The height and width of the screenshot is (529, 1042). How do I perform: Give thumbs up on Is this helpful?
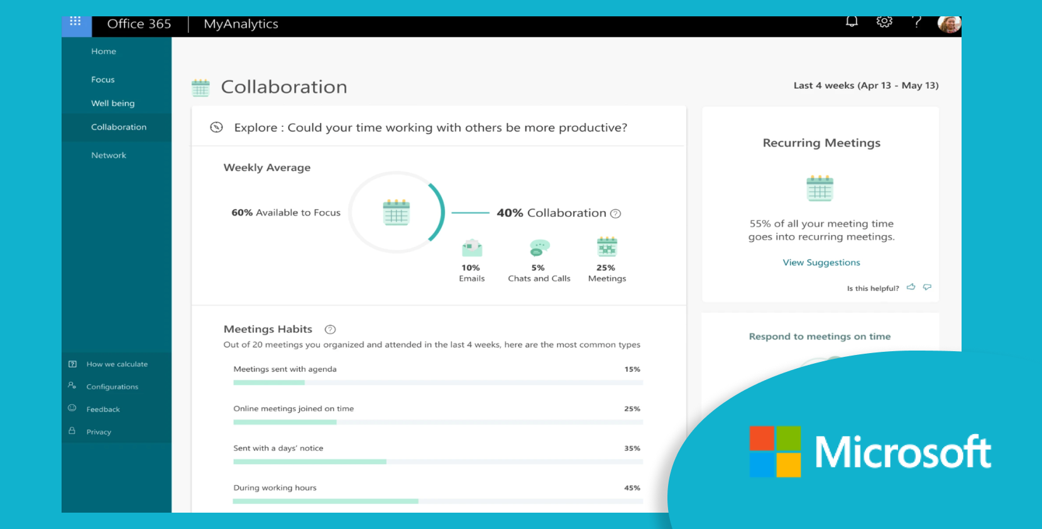click(x=911, y=287)
